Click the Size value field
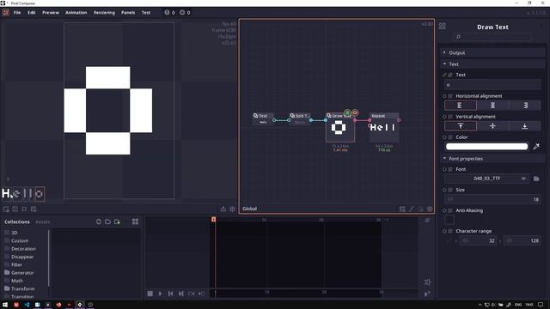Image resolution: width=550 pixels, height=309 pixels. [x=492, y=199]
